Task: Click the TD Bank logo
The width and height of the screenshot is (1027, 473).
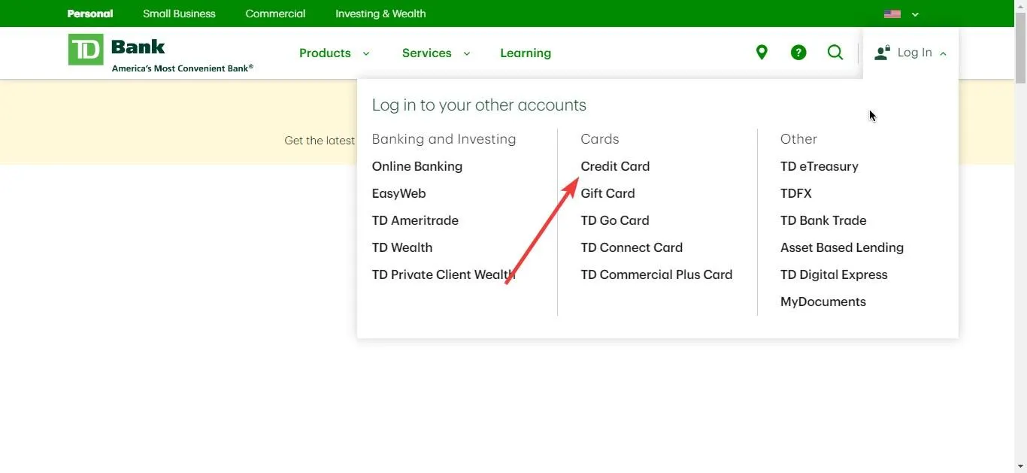Action: (117, 49)
